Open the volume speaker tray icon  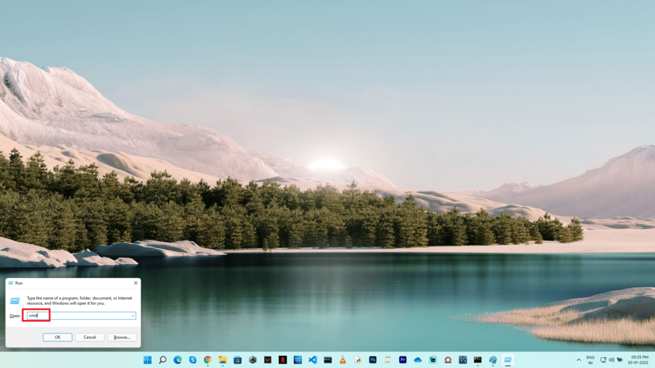click(x=612, y=360)
